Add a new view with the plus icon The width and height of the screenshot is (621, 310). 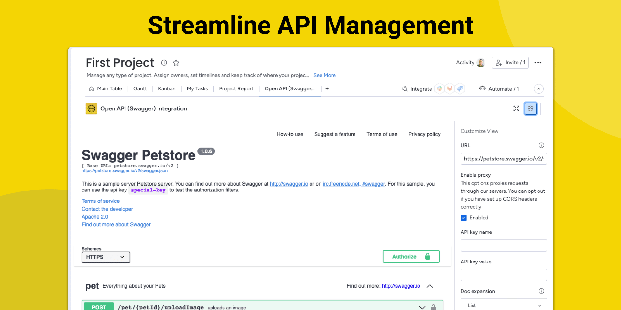click(327, 89)
